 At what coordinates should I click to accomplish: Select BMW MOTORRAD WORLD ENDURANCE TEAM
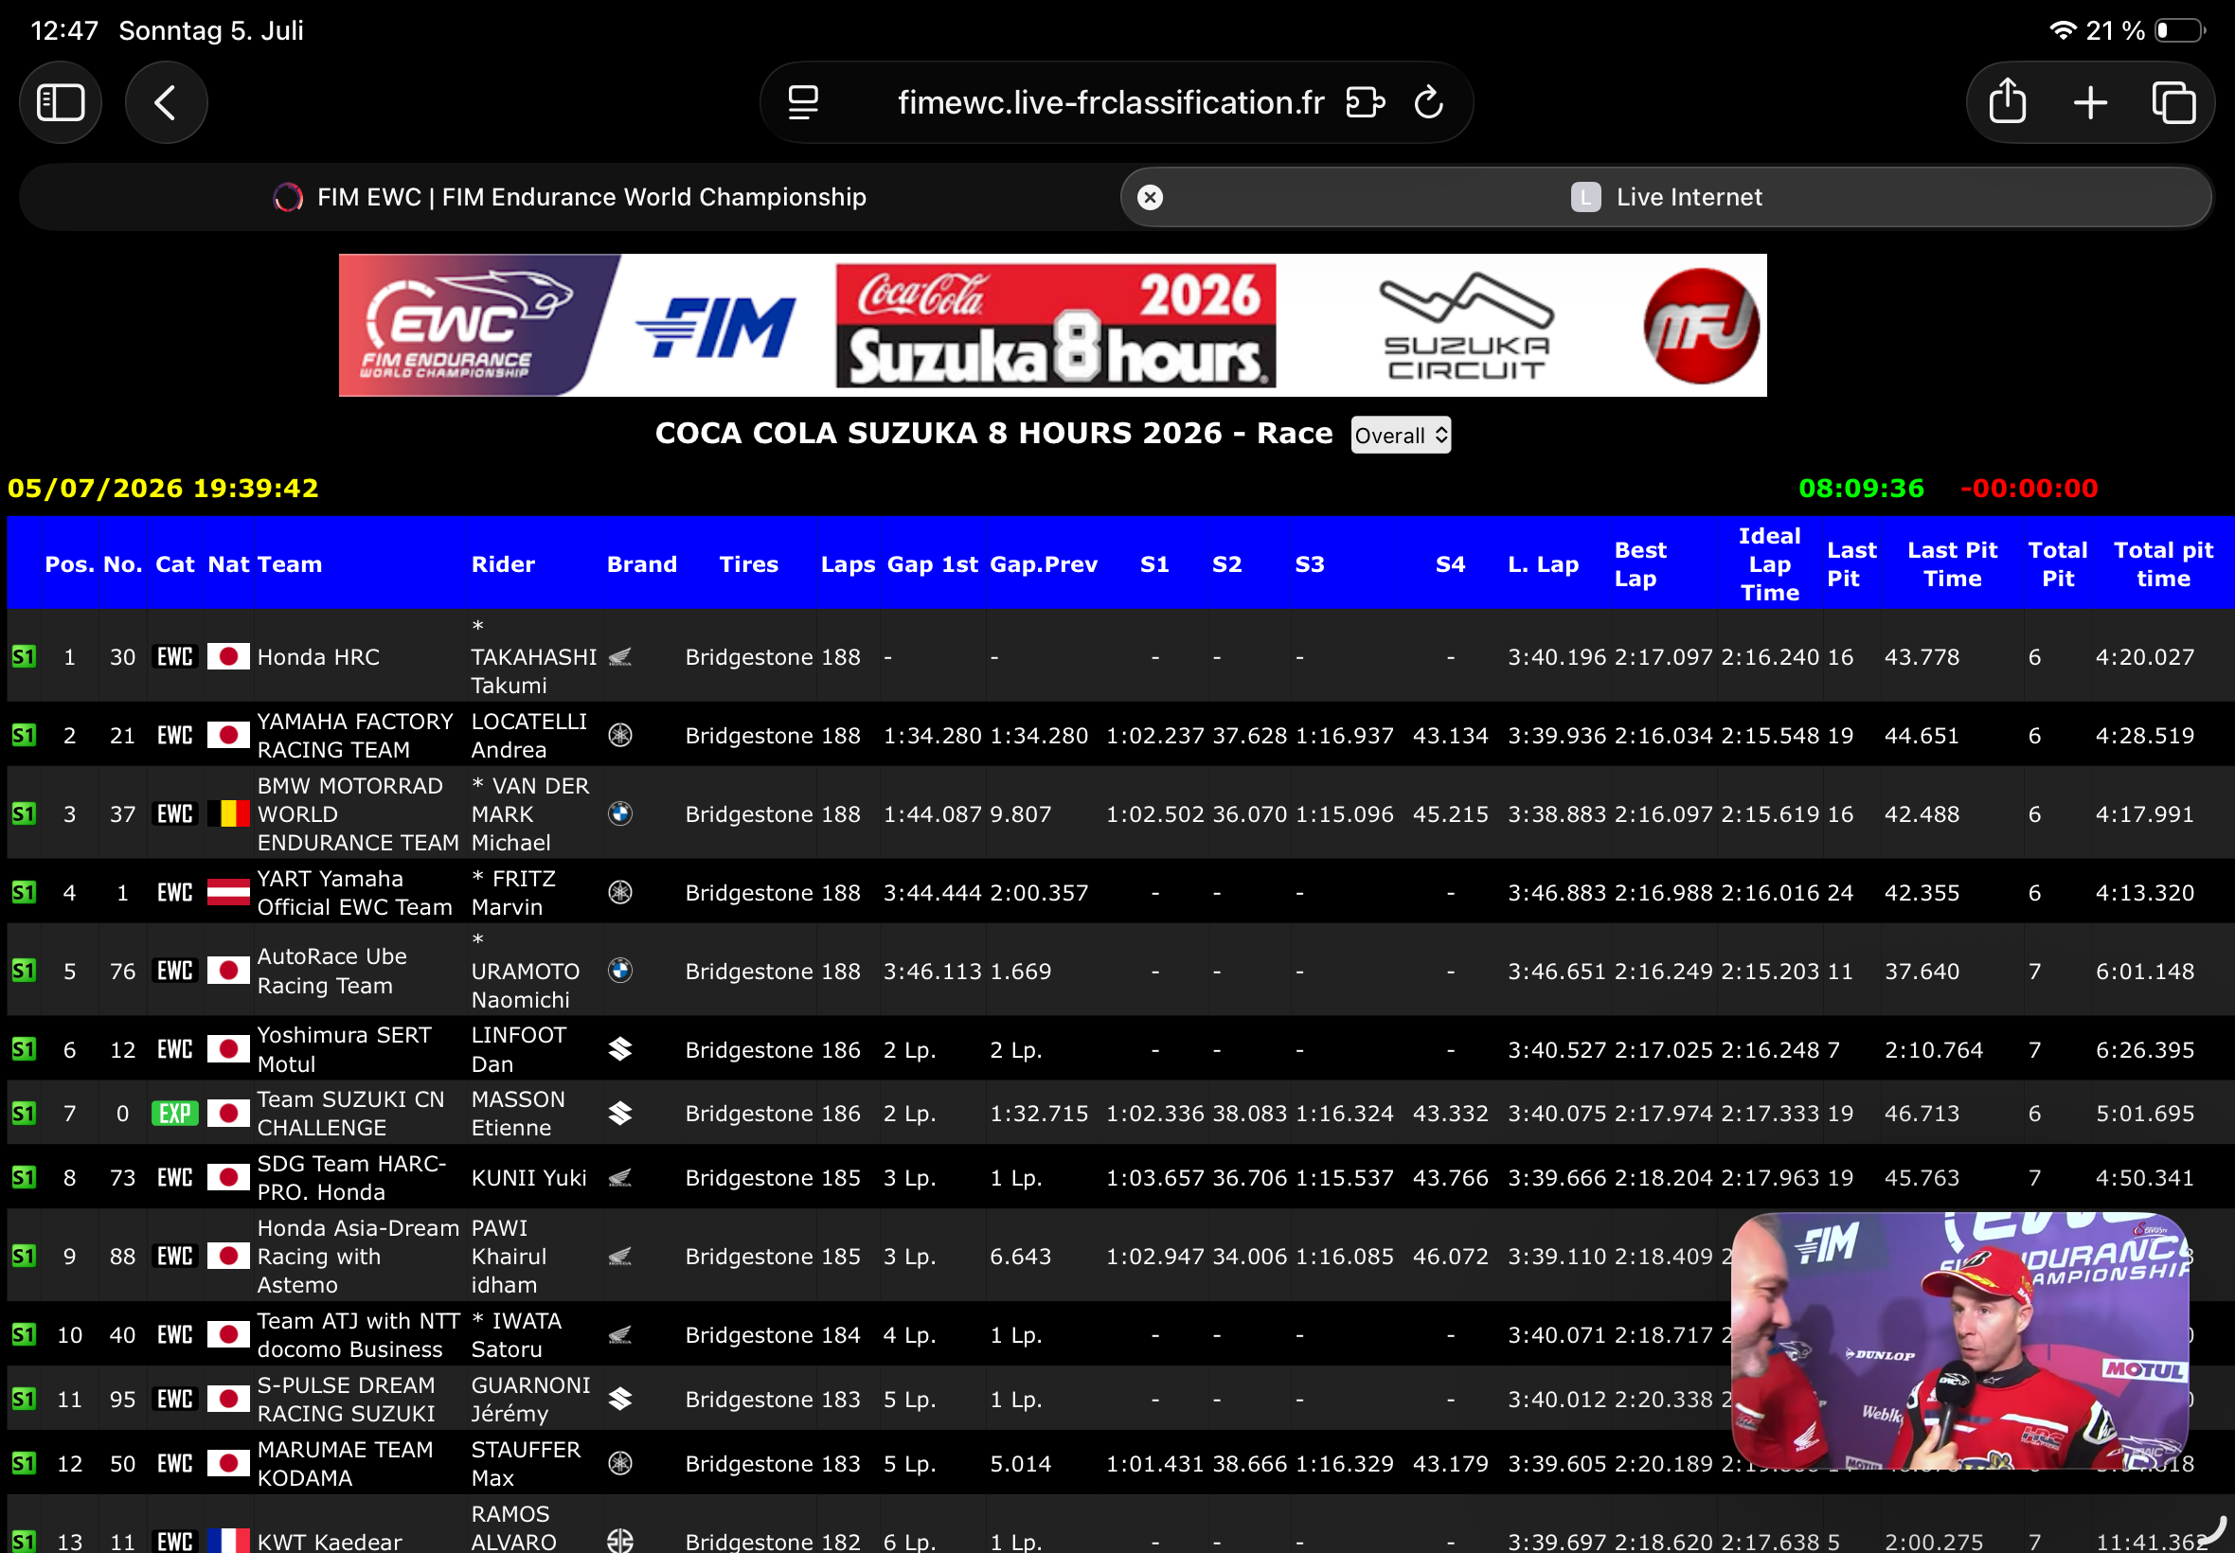358,813
